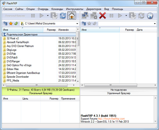Click the green up-folder arrow on the left

[16, 24]
